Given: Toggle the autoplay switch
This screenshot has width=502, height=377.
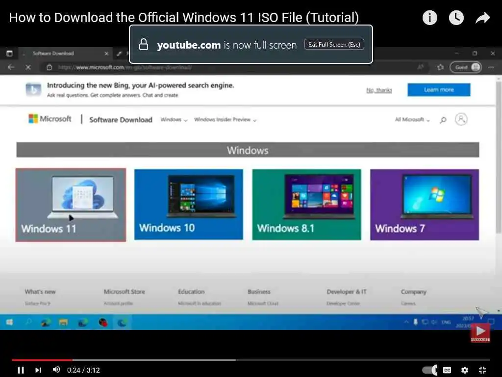Looking at the screenshot, I should 429,370.
